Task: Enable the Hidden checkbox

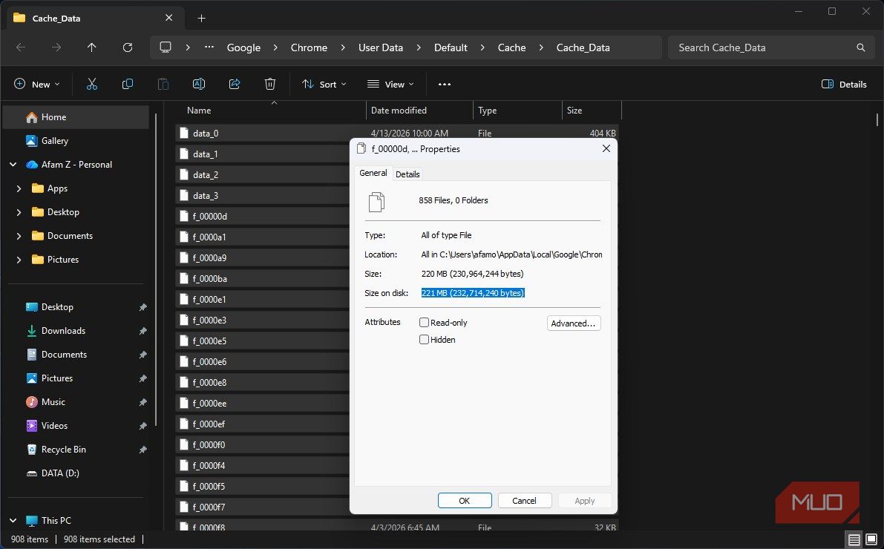Action: [x=424, y=339]
